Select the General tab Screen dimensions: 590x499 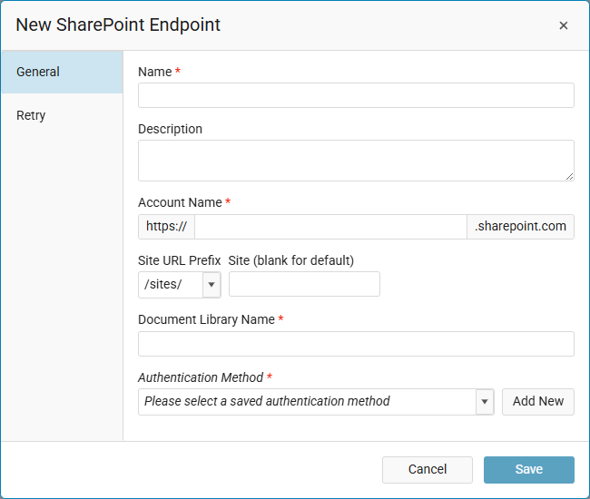(62, 72)
